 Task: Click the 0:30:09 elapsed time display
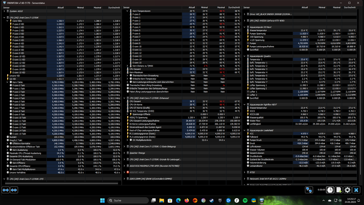321,190
